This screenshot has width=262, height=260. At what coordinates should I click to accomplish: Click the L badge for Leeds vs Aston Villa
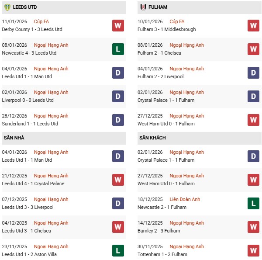(118, 250)
